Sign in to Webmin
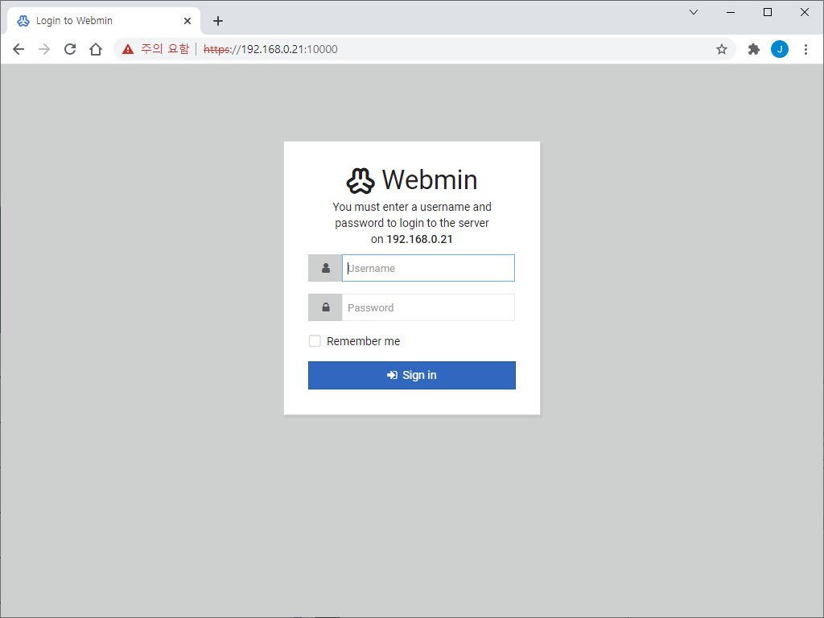824x618 pixels. pos(412,375)
